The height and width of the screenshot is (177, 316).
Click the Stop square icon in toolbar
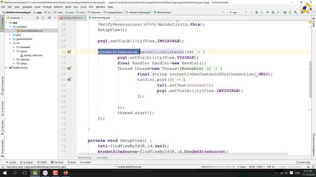tap(278, 12)
